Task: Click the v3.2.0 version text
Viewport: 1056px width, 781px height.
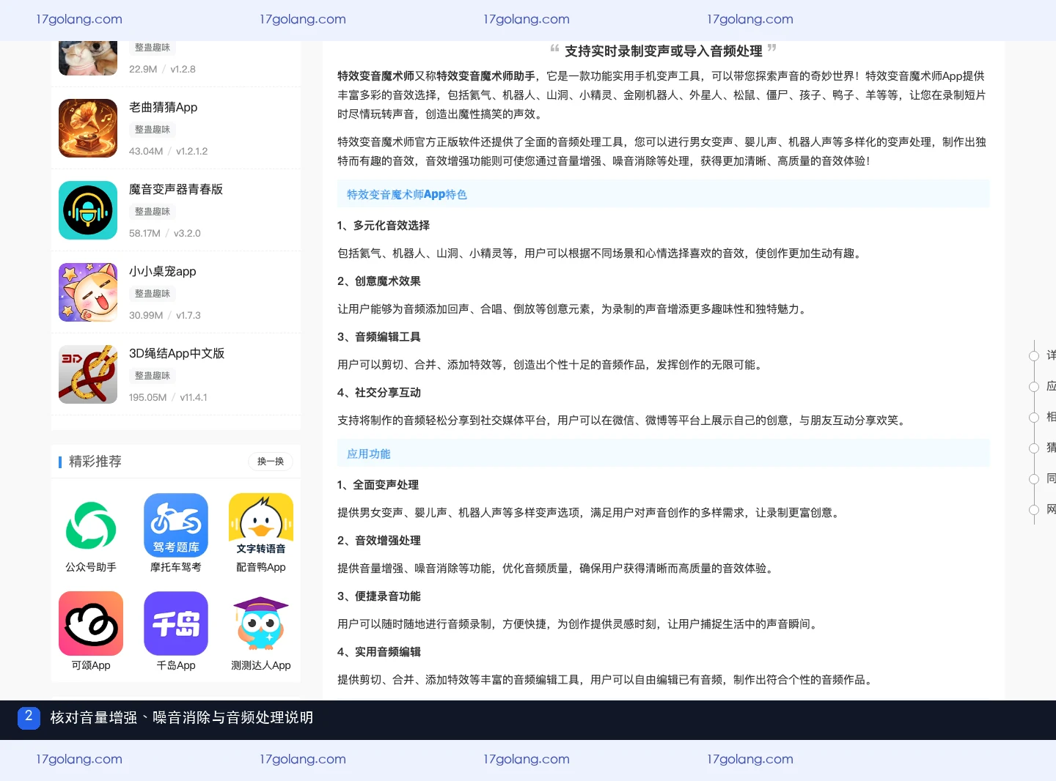Action: pyautogui.click(x=187, y=233)
